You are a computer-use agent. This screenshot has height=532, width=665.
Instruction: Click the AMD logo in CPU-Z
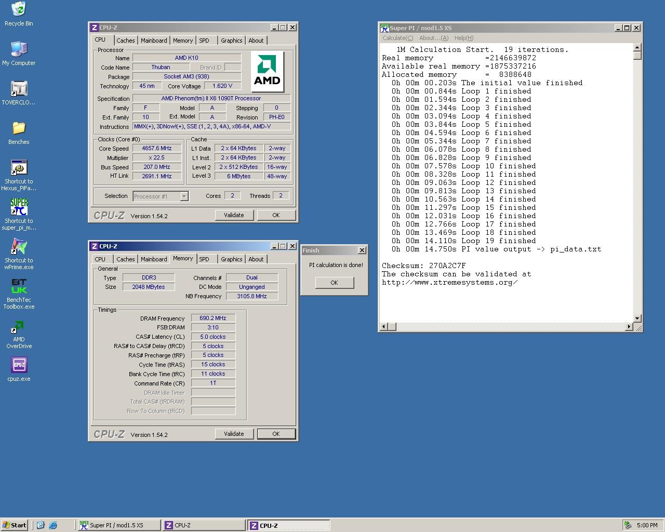[x=267, y=71]
